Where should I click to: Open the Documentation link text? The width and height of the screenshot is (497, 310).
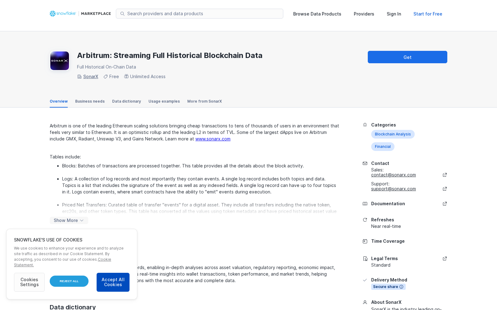388,204
